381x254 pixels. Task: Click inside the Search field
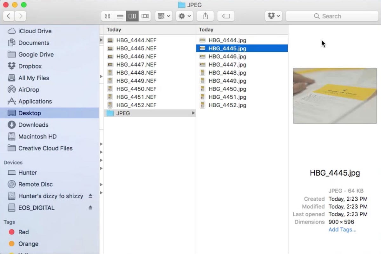pyautogui.click(x=331, y=16)
